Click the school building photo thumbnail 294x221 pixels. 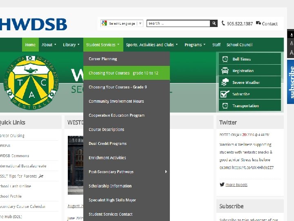pos(76,165)
